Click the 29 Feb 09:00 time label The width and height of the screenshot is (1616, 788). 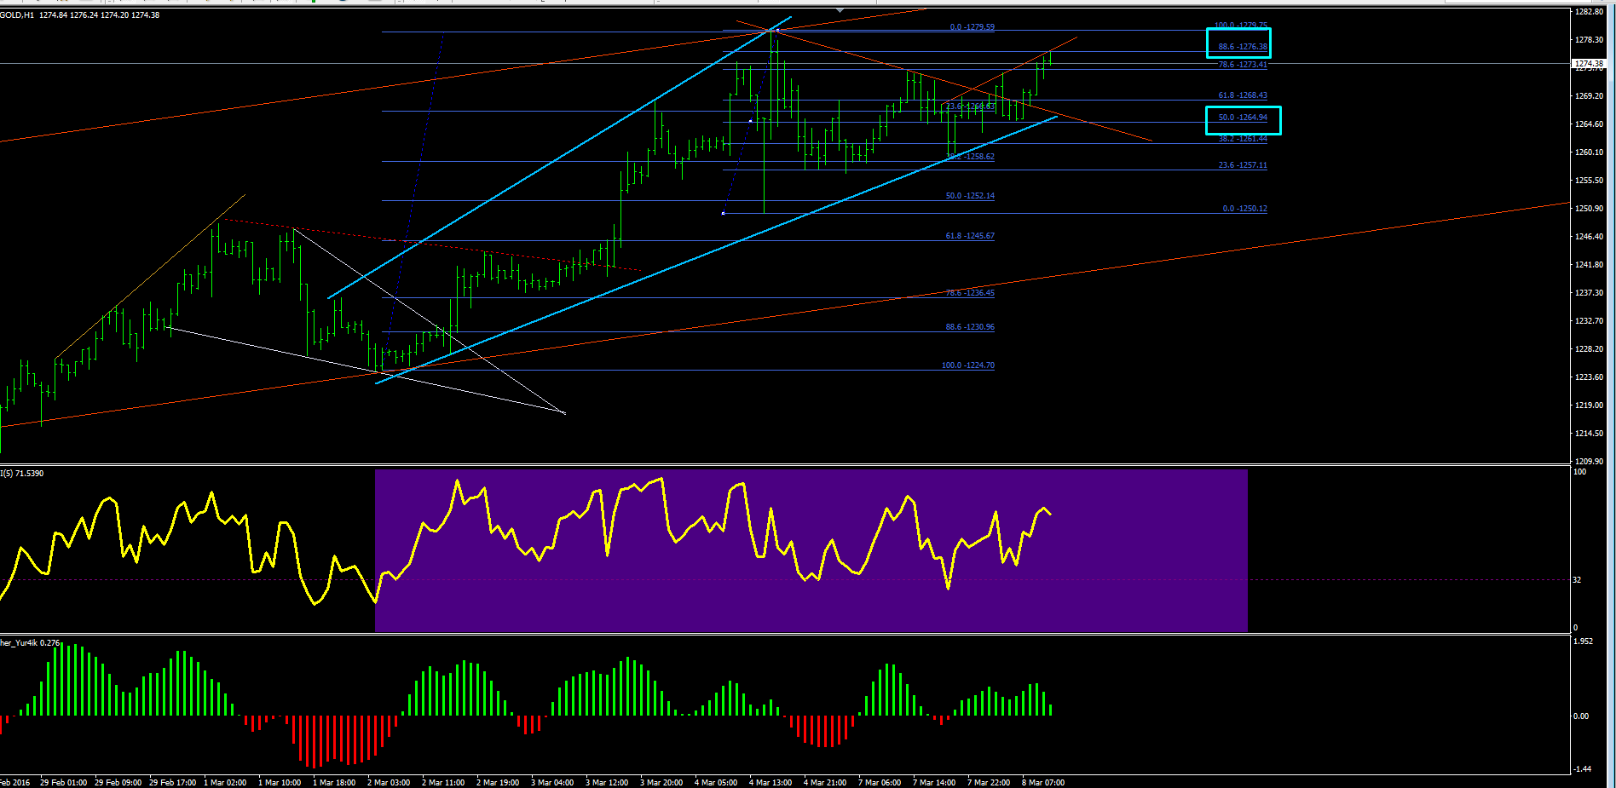pos(118,783)
